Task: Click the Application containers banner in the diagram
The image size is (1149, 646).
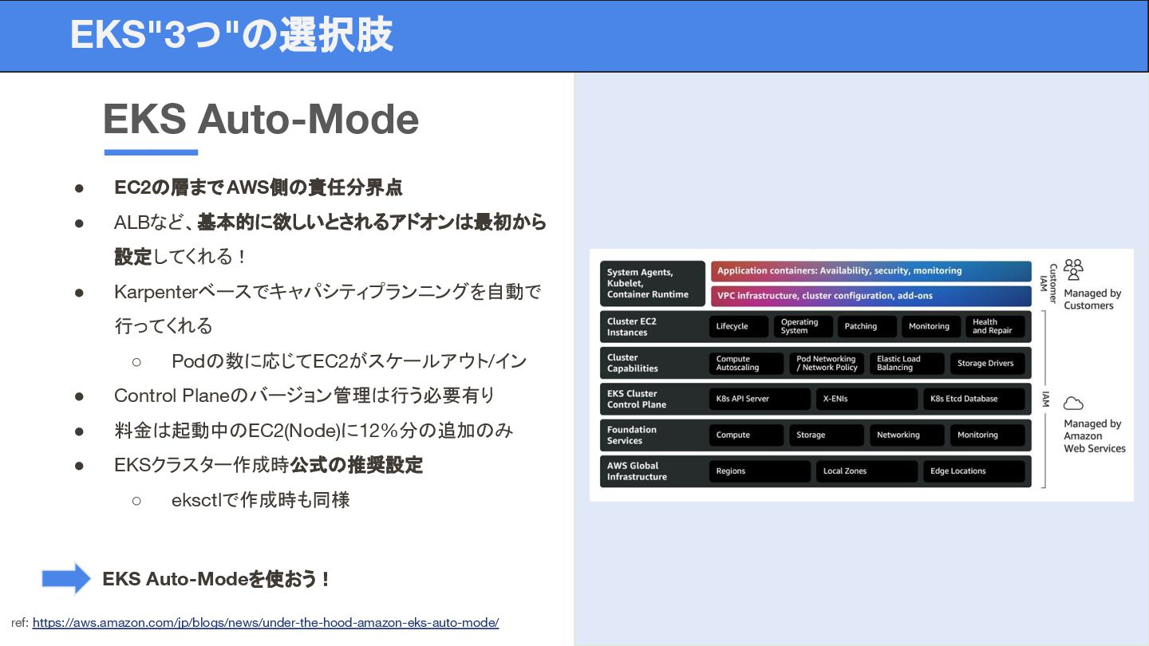Action: pyautogui.click(x=871, y=271)
